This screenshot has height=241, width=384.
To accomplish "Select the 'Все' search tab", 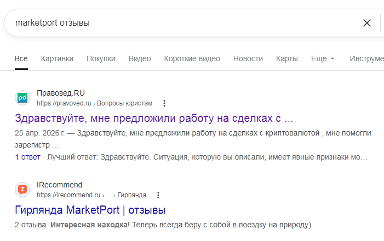I will tap(21, 58).
